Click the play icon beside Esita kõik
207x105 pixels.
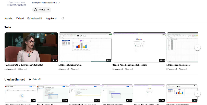click(30, 79)
